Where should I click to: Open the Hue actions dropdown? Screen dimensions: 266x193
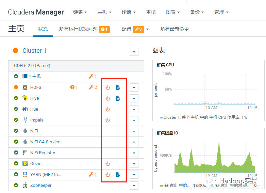coord(134,109)
